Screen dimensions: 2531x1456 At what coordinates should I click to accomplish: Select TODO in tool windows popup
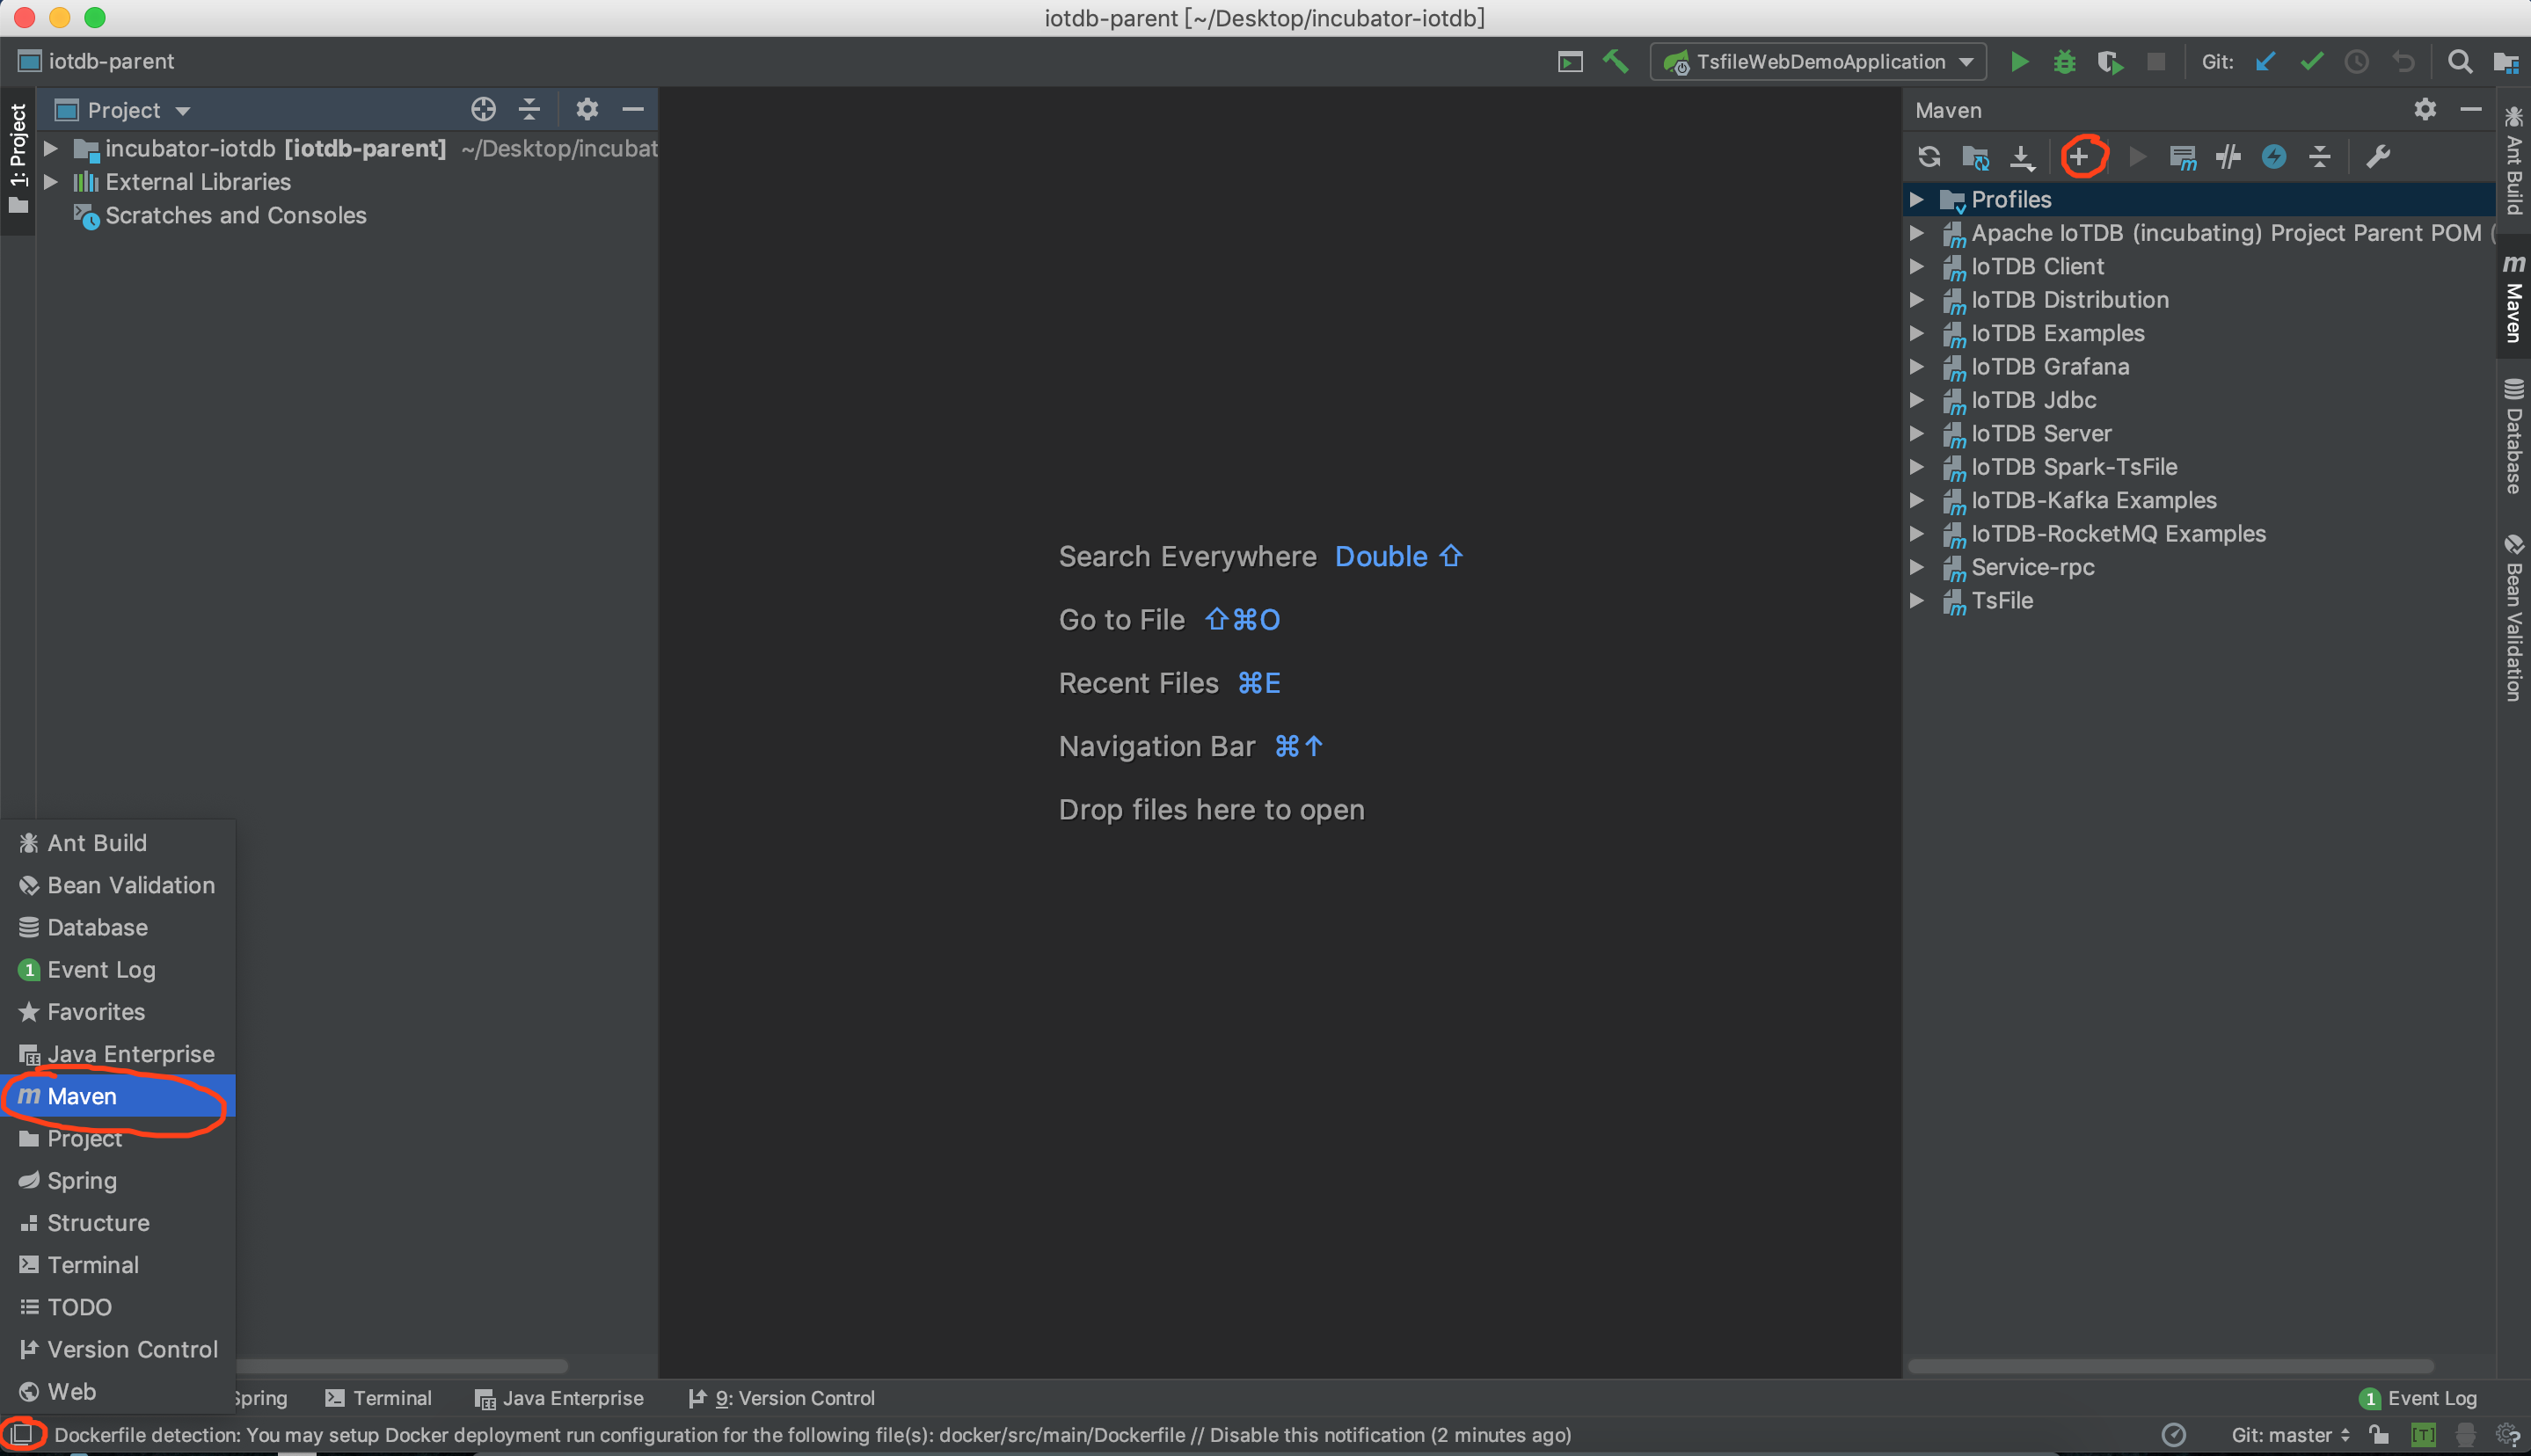coord(118,1307)
